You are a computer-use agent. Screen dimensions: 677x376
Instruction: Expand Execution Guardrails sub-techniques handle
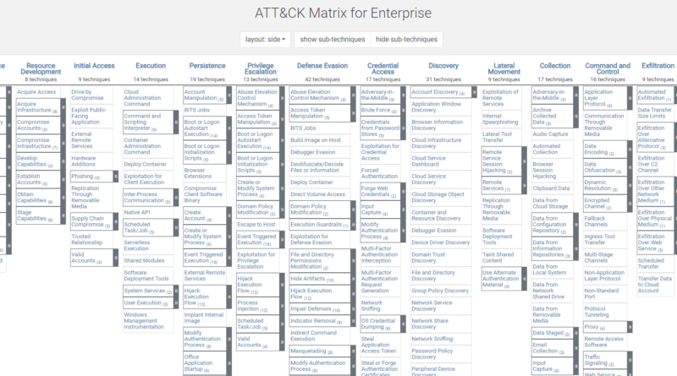(353, 225)
